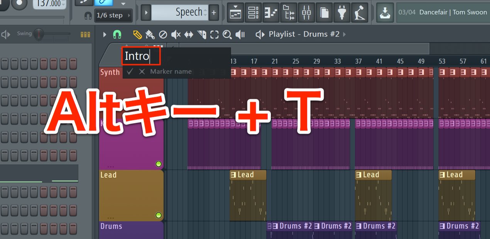This screenshot has width=490, height=239.
Task: Click the Dancefair | Tom Swoon hint text
Action: tap(453, 12)
